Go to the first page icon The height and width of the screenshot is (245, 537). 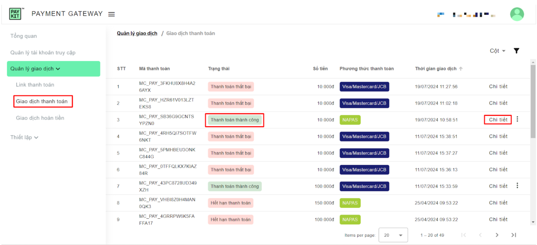click(x=464, y=235)
